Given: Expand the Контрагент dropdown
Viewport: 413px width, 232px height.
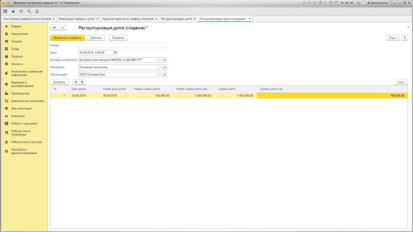Looking at the screenshot, I should point(160,67).
